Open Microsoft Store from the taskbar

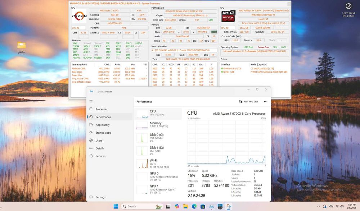203,206
